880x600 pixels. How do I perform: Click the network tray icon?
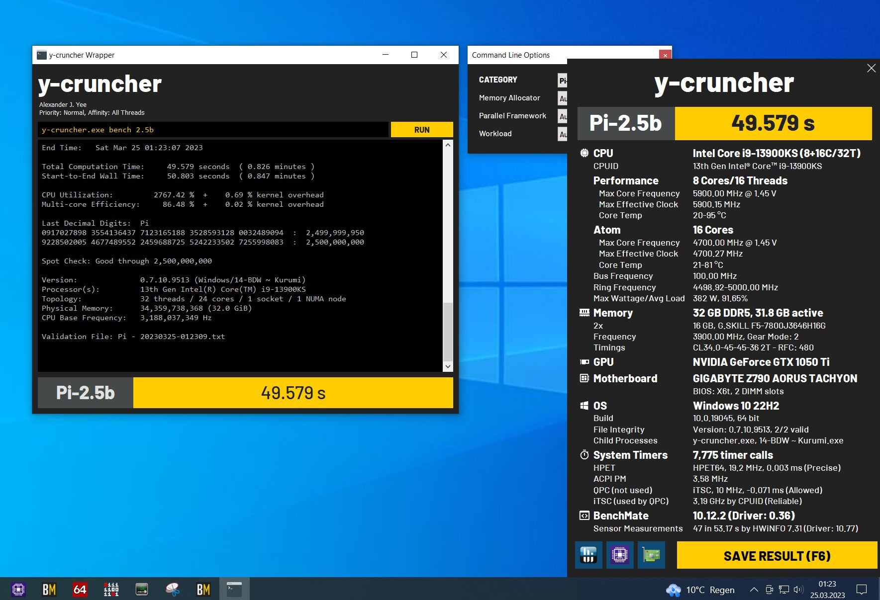tap(784, 590)
